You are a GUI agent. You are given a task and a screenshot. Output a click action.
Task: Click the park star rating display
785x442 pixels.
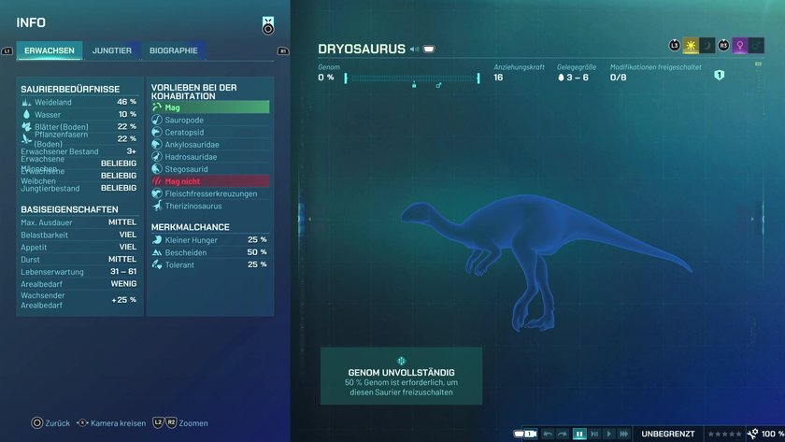point(724,434)
